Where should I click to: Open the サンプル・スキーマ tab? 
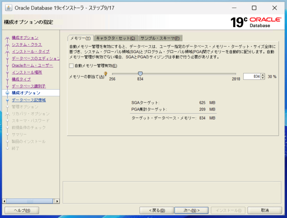160,38
